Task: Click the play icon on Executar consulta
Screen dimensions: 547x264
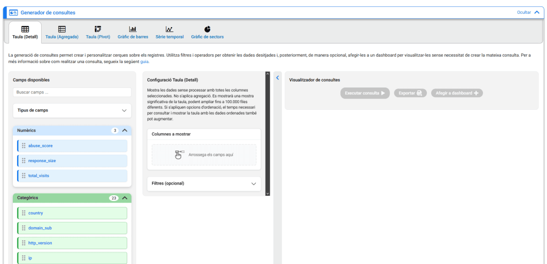Action: click(x=382, y=93)
